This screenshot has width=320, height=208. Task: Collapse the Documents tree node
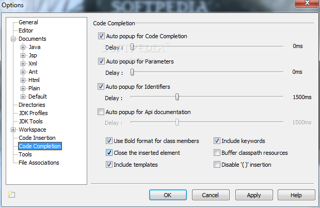pos(13,39)
